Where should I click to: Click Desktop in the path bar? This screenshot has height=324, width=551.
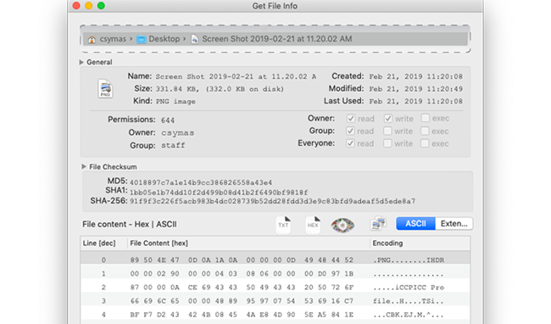(x=164, y=39)
